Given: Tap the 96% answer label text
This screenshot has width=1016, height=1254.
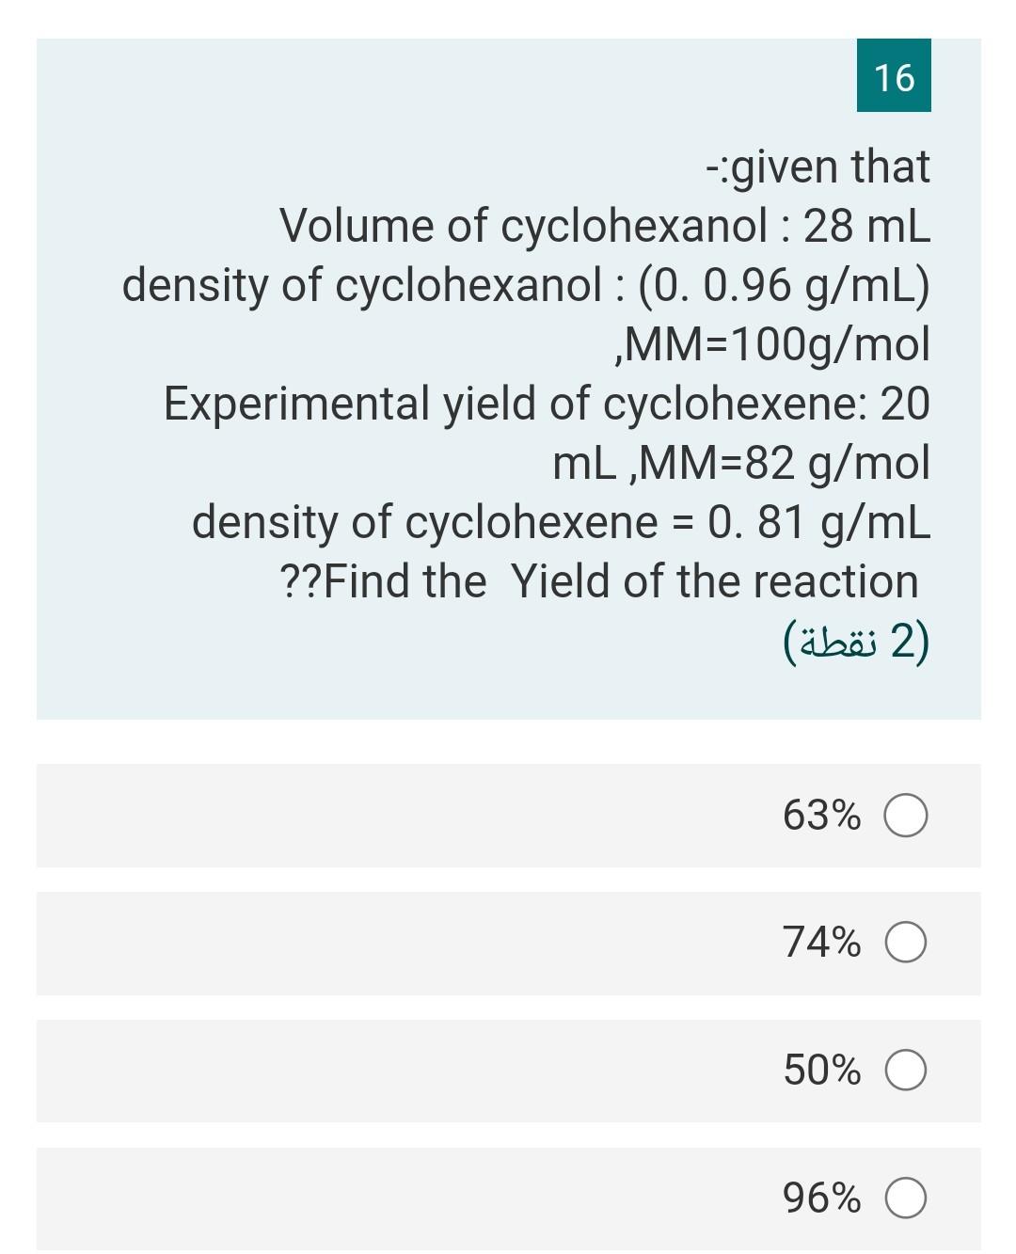Looking at the screenshot, I should click(x=821, y=1198).
